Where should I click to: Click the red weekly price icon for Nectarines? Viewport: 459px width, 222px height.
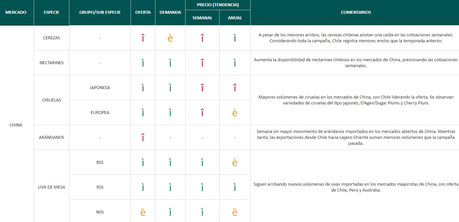202,63
